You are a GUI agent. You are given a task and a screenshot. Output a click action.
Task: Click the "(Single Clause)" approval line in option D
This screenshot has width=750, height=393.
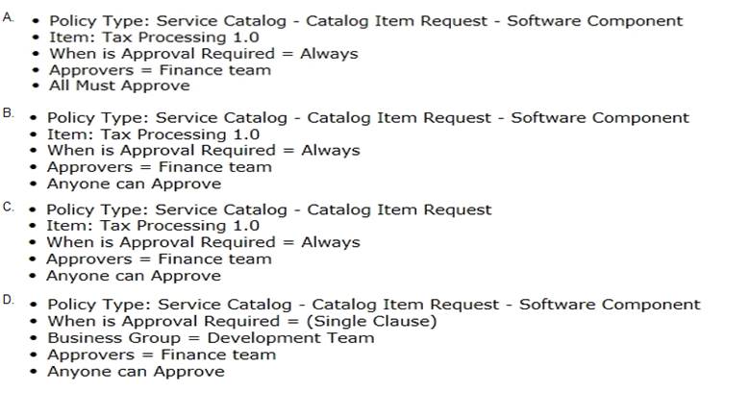[241, 321]
